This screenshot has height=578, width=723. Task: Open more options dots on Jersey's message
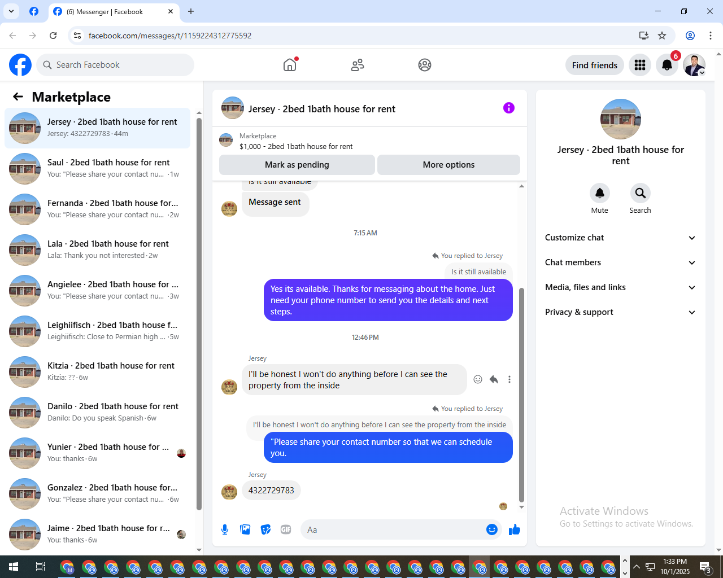pyautogui.click(x=509, y=379)
